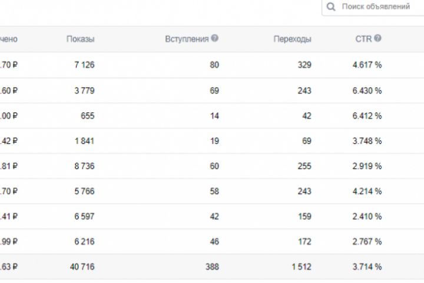Click the Вступления help question icon

click(x=215, y=38)
